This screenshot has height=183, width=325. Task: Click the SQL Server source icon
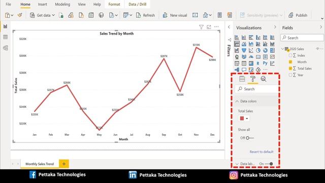click(81, 15)
